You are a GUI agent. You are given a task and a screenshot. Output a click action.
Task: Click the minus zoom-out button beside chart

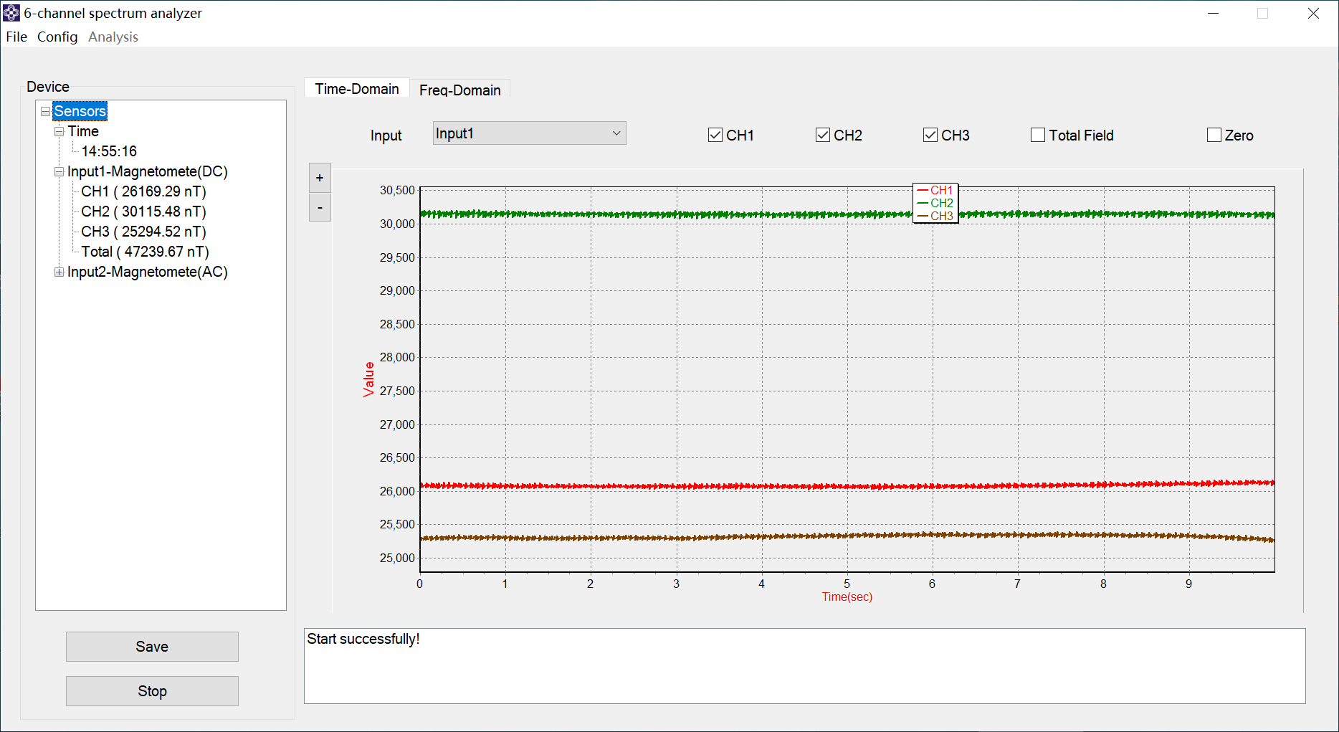pos(320,208)
